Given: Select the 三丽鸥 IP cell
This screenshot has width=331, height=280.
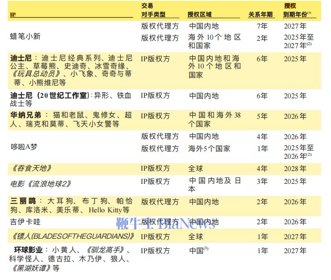Looking at the screenshot, I should pos(71,205).
